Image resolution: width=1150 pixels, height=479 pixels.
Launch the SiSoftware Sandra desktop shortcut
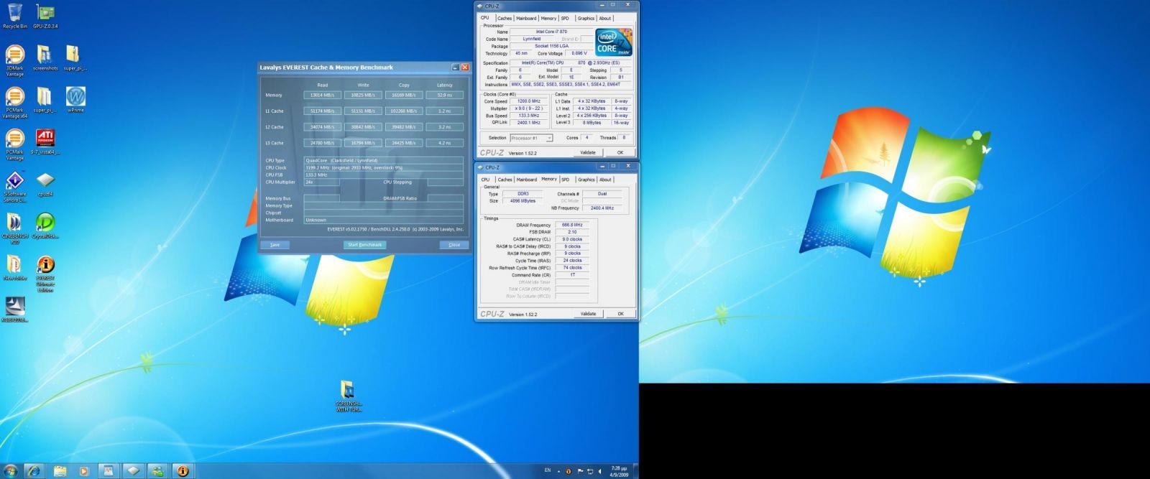click(14, 187)
